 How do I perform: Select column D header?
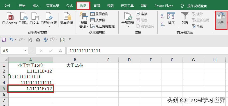129,60
